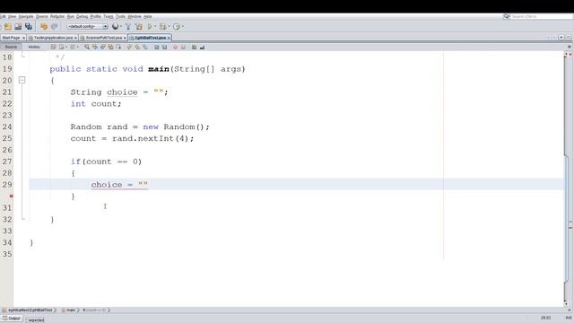Image resolution: width=574 pixels, height=323 pixels.
Task: Open the Profile menu
Action: coord(96,16)
